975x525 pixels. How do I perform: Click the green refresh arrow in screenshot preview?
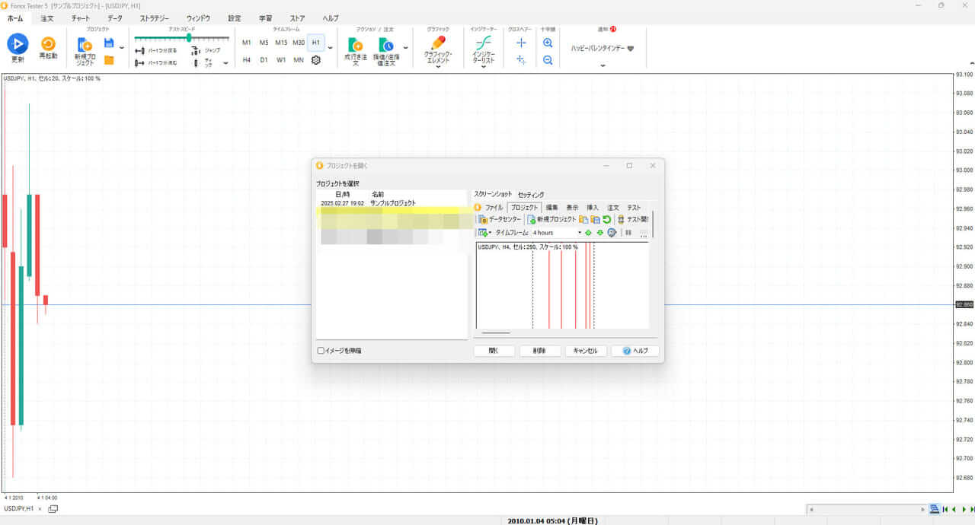click(607, 219)
